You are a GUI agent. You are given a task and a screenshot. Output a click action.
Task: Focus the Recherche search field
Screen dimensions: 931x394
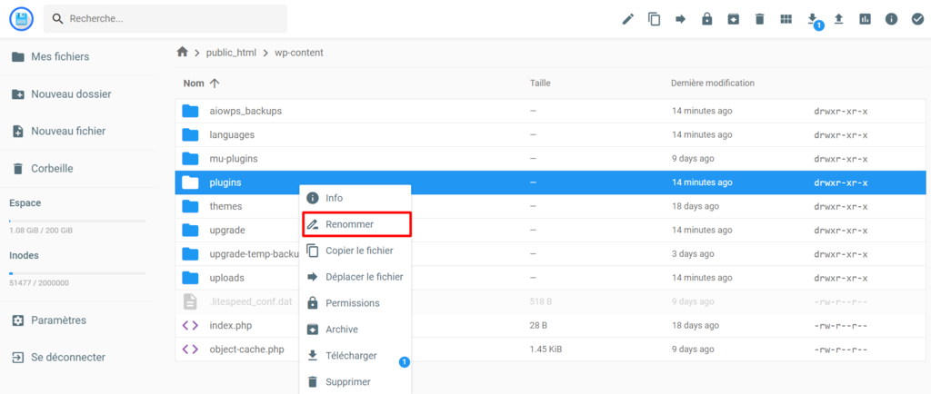coord(165,19)
